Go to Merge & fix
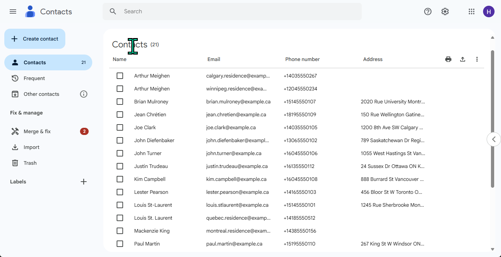Image resolution: width=501 pixels, height=257 pixels. point(37,131)
